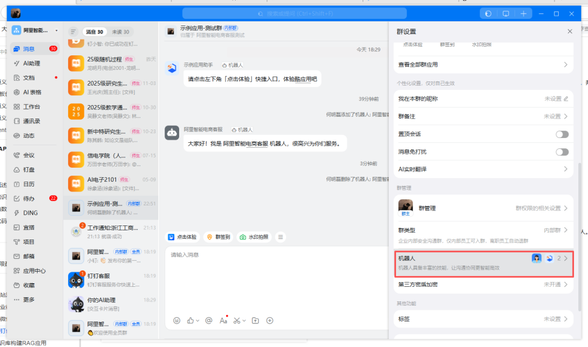Click the search bar at top
Viewport: 588px width, 347px height.
(x=295, y=13)
